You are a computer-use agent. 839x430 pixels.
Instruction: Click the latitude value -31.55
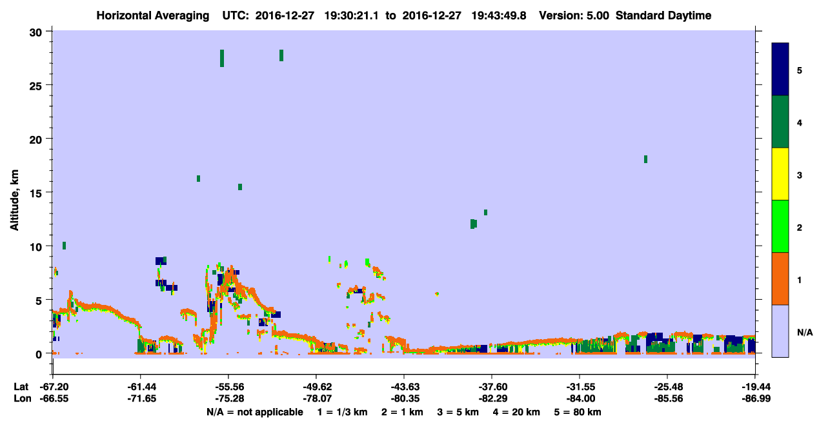(x=580, y=387)
